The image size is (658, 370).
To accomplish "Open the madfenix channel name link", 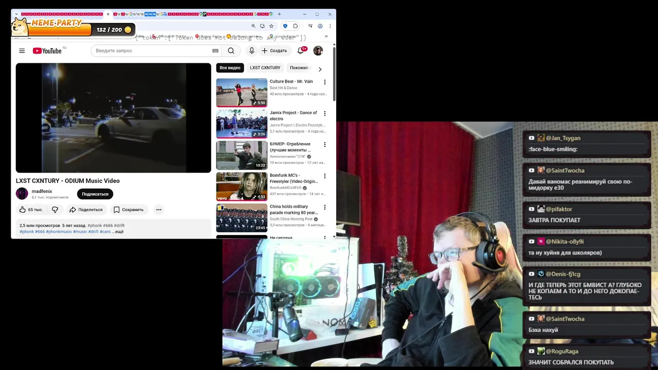I will point(42,191).
